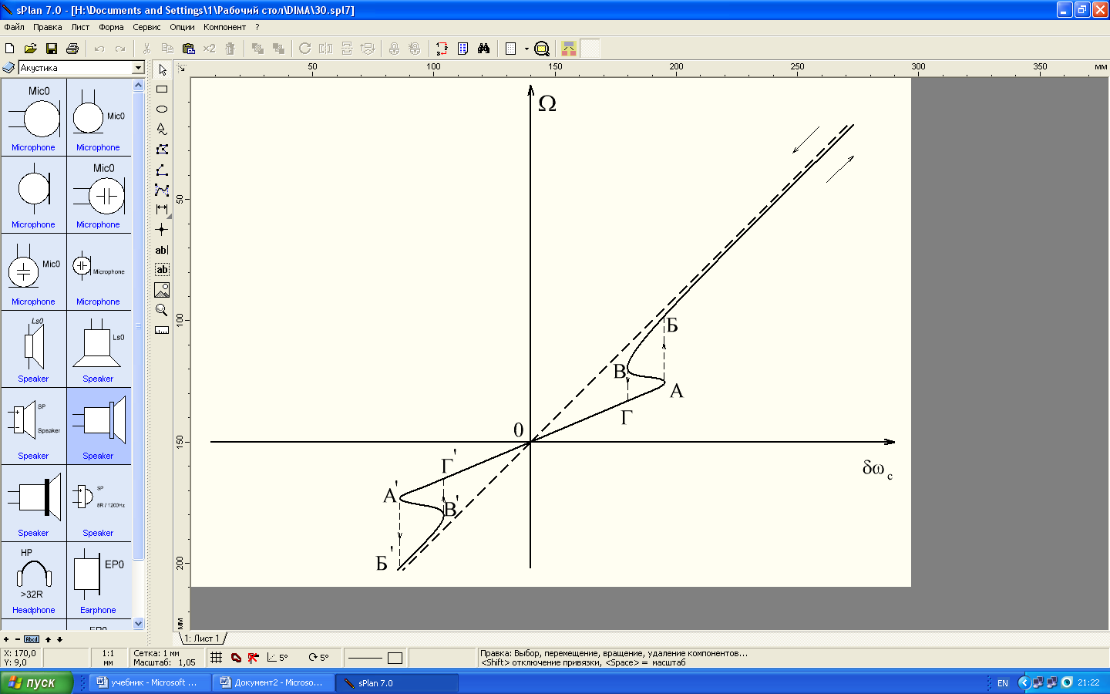Select the insert image tool
The width and height of the screenshot is (1110, 694).
point(162,290)
